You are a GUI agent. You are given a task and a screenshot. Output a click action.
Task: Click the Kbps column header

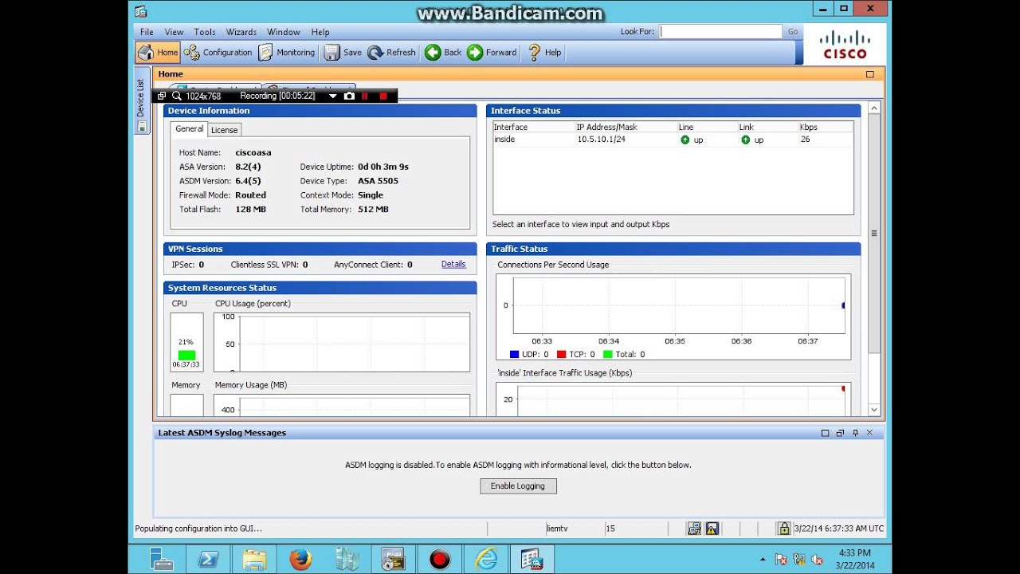[x=826, y=127]
